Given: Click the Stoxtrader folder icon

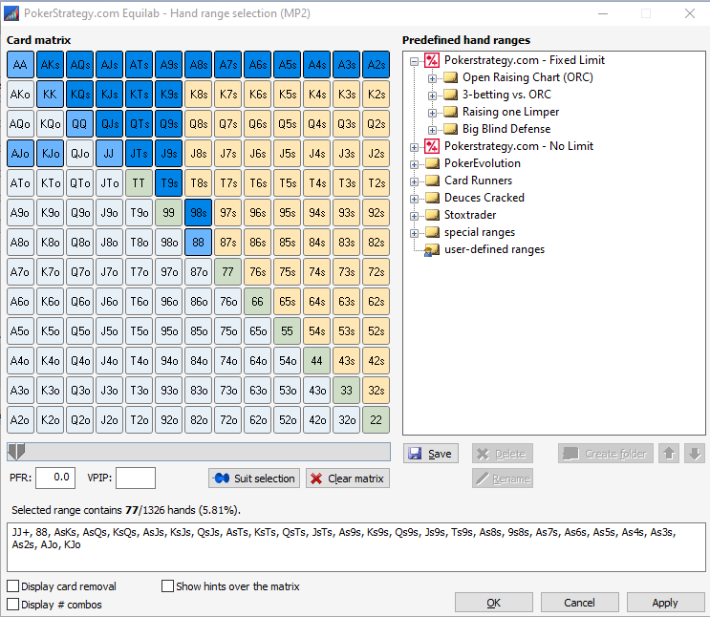Looking at the screenshot, I should 432,215.
